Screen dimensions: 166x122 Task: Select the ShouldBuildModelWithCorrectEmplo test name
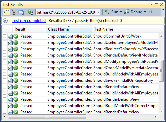126,106
